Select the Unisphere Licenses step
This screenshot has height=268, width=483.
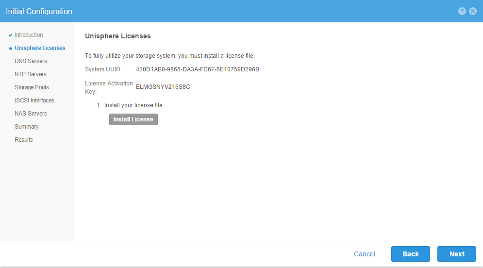[40, 48]
